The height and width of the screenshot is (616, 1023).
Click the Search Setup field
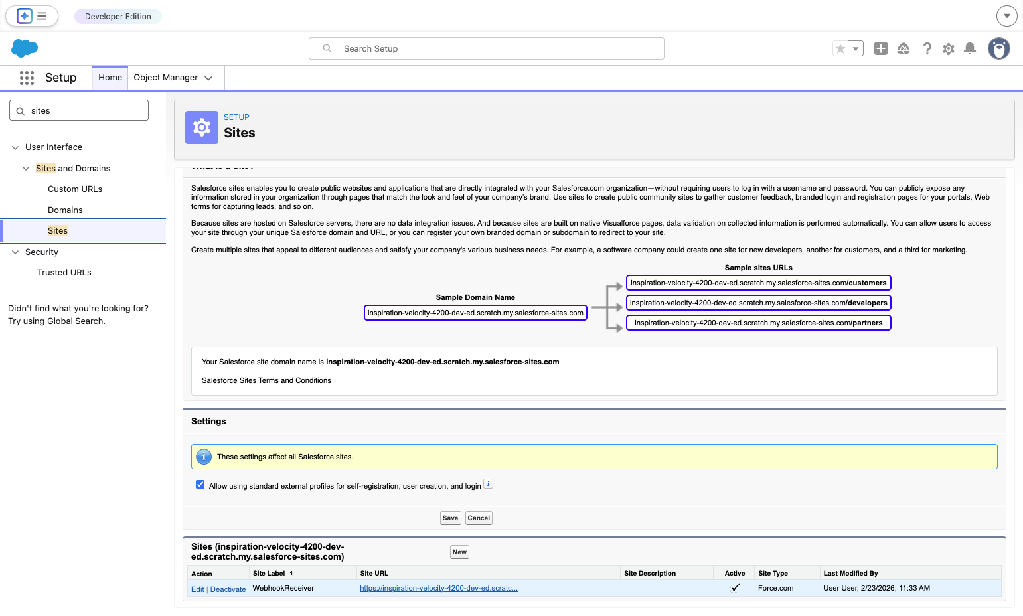click(x=487, y=48)
